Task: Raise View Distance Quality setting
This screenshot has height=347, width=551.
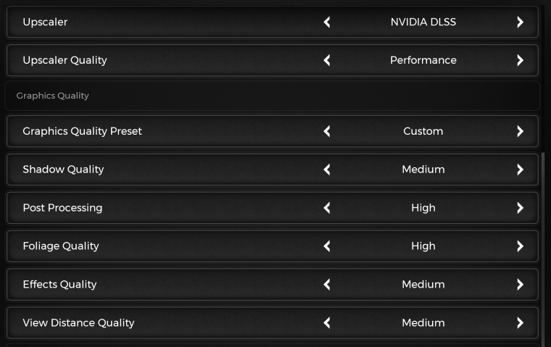Action: point(520,323)
